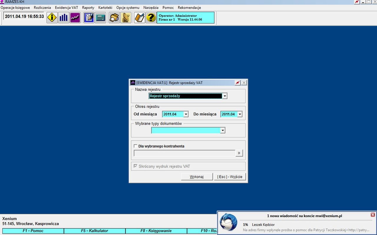Image resolution: width=377 pixels, height=235 pixels.
Task: Open 'Opcje systemu' menu
Action: tap(128, 8)
